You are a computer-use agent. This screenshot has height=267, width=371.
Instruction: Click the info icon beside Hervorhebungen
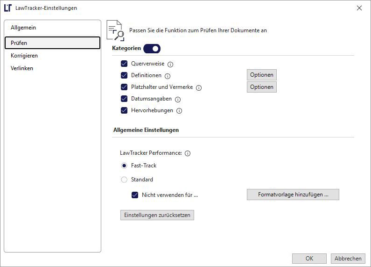click(179, 111)
